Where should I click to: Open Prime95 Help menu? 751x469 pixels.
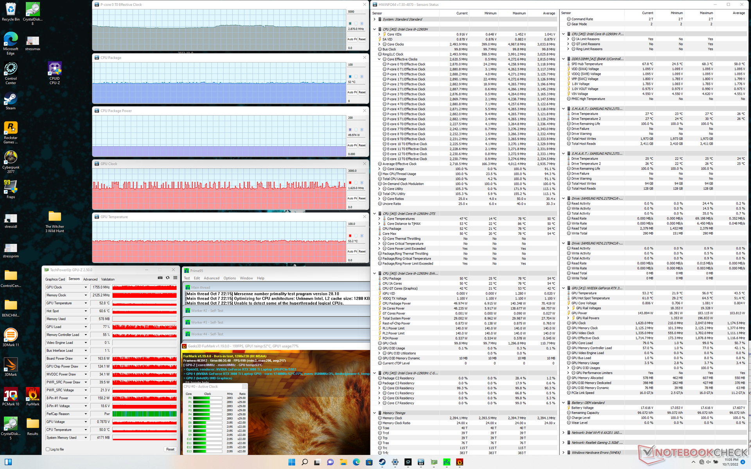click(x=261, y=278)
